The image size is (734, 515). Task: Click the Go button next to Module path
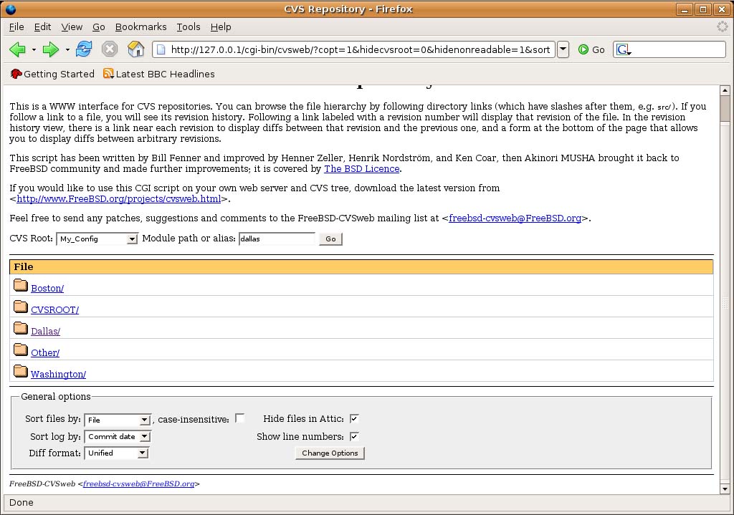pos(330,239)
